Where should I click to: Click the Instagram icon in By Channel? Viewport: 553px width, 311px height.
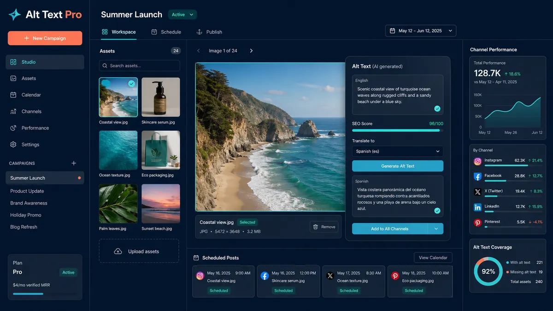478,161
